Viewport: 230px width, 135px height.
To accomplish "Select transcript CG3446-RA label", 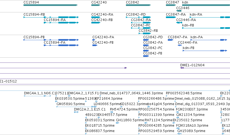I will pos(186,20).
